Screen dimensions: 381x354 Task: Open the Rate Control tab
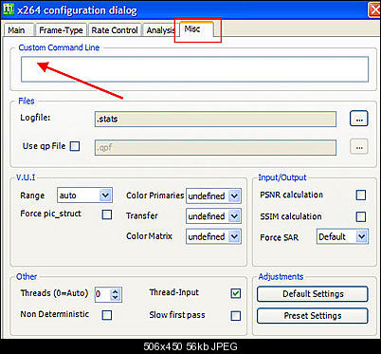pyautogui.click(x=115, y=30)
